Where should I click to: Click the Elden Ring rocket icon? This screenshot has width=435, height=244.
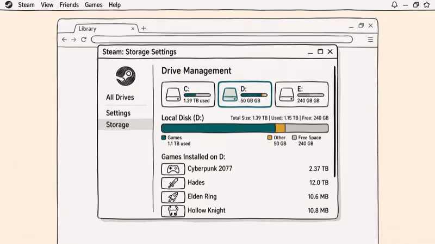pos(173,197)
